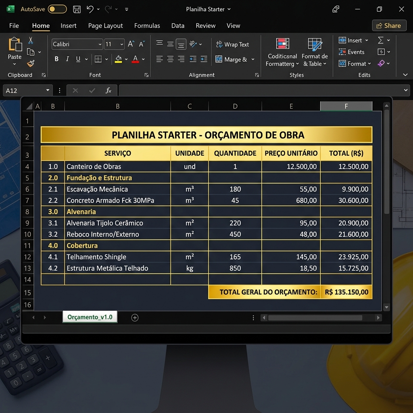Screen dimensions: 413x413
Task: Click the Copy icon in Clipboard group
Action: point(31,52)
